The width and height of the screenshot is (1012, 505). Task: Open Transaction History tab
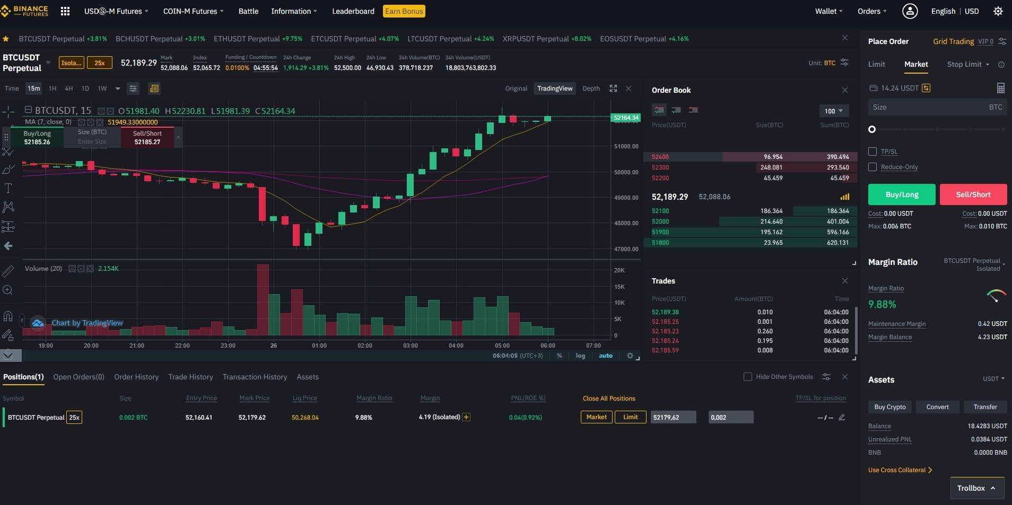point(255,377)
